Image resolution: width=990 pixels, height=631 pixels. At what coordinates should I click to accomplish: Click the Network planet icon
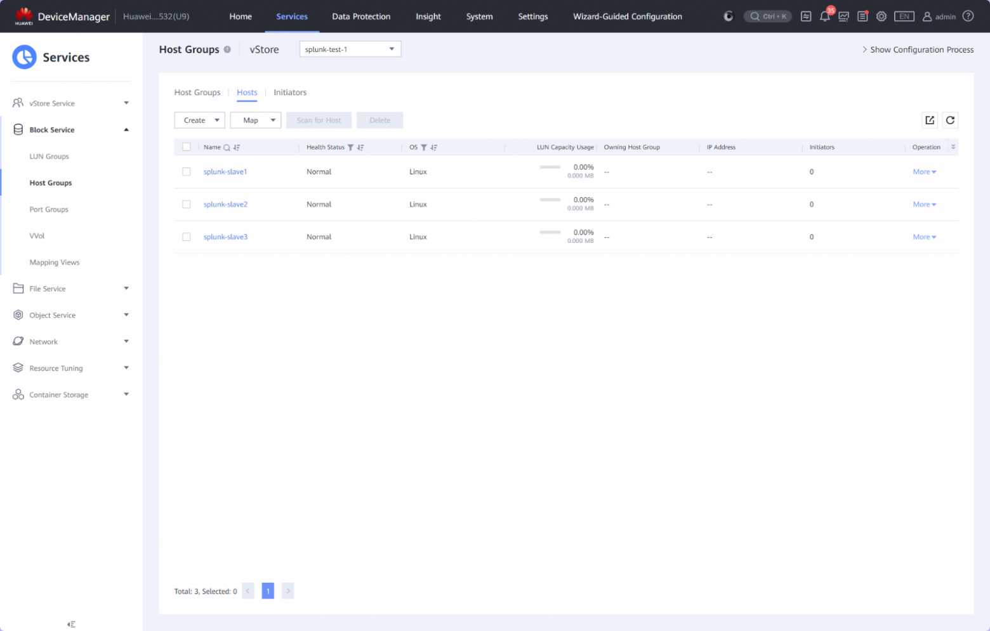pos(18,341)
